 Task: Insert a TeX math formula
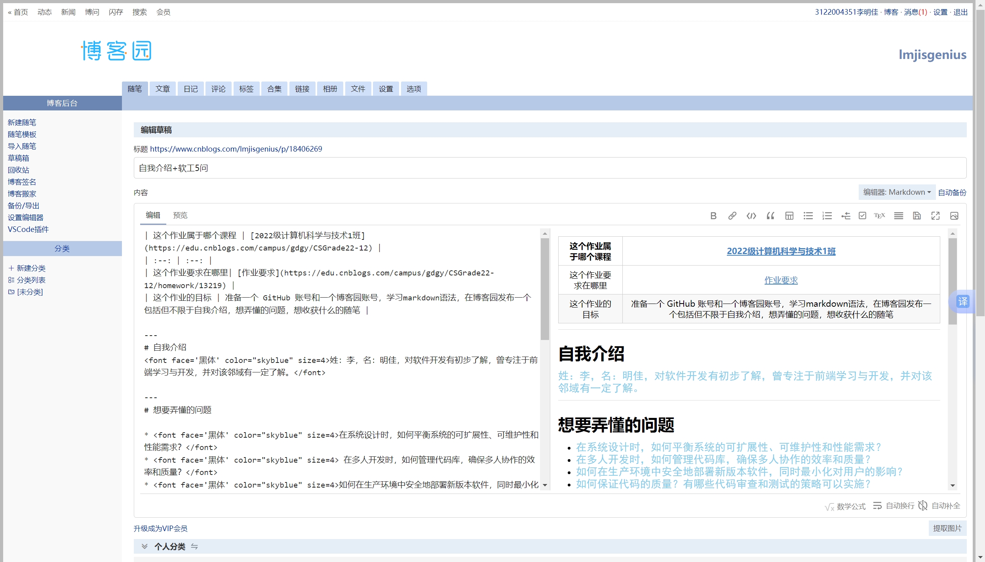click(879, 216)
